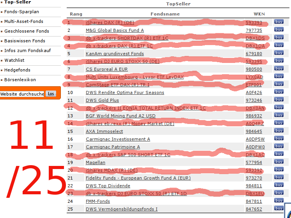Open Watchlist in sidebar
Image resolution: width=291 pixels, height=218 pixels.
pos(14,60)
